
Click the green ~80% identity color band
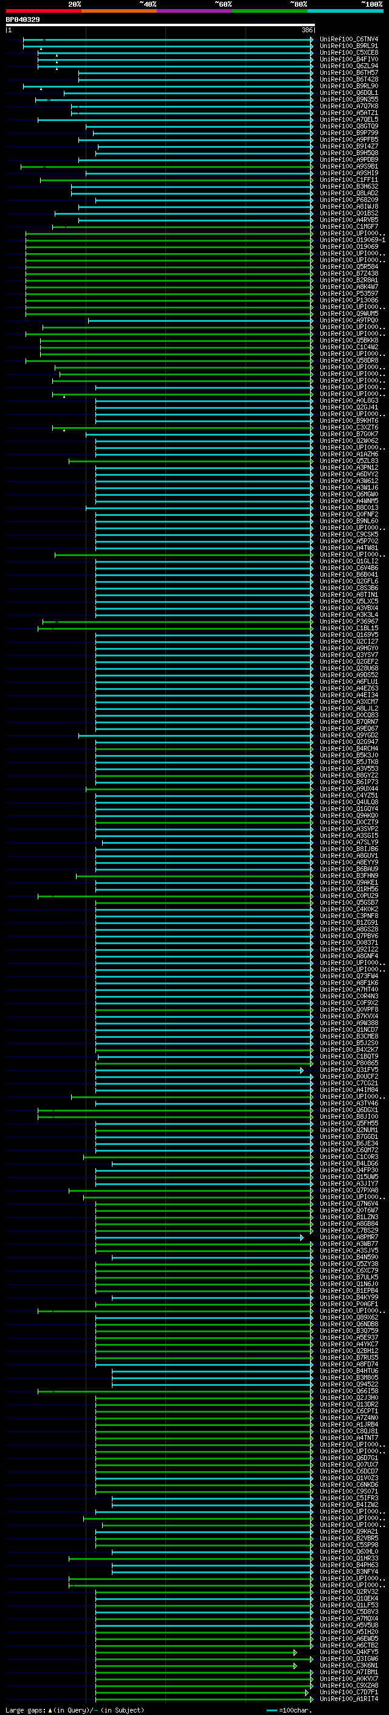click(x=270, y=11)
